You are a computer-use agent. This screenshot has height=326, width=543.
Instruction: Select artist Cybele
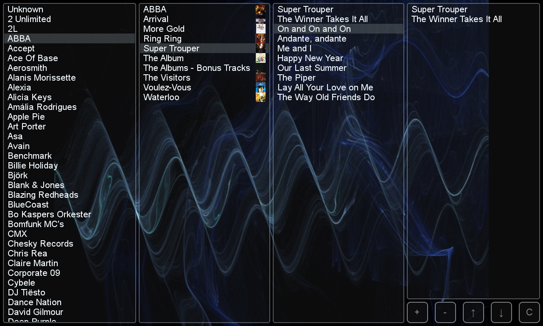coord(70,283)
